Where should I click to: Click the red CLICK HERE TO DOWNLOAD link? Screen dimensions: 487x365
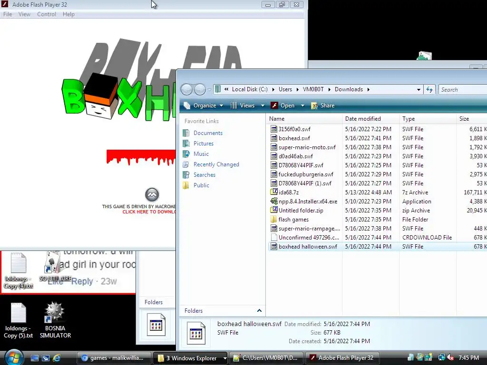click(x=149, y=211)
